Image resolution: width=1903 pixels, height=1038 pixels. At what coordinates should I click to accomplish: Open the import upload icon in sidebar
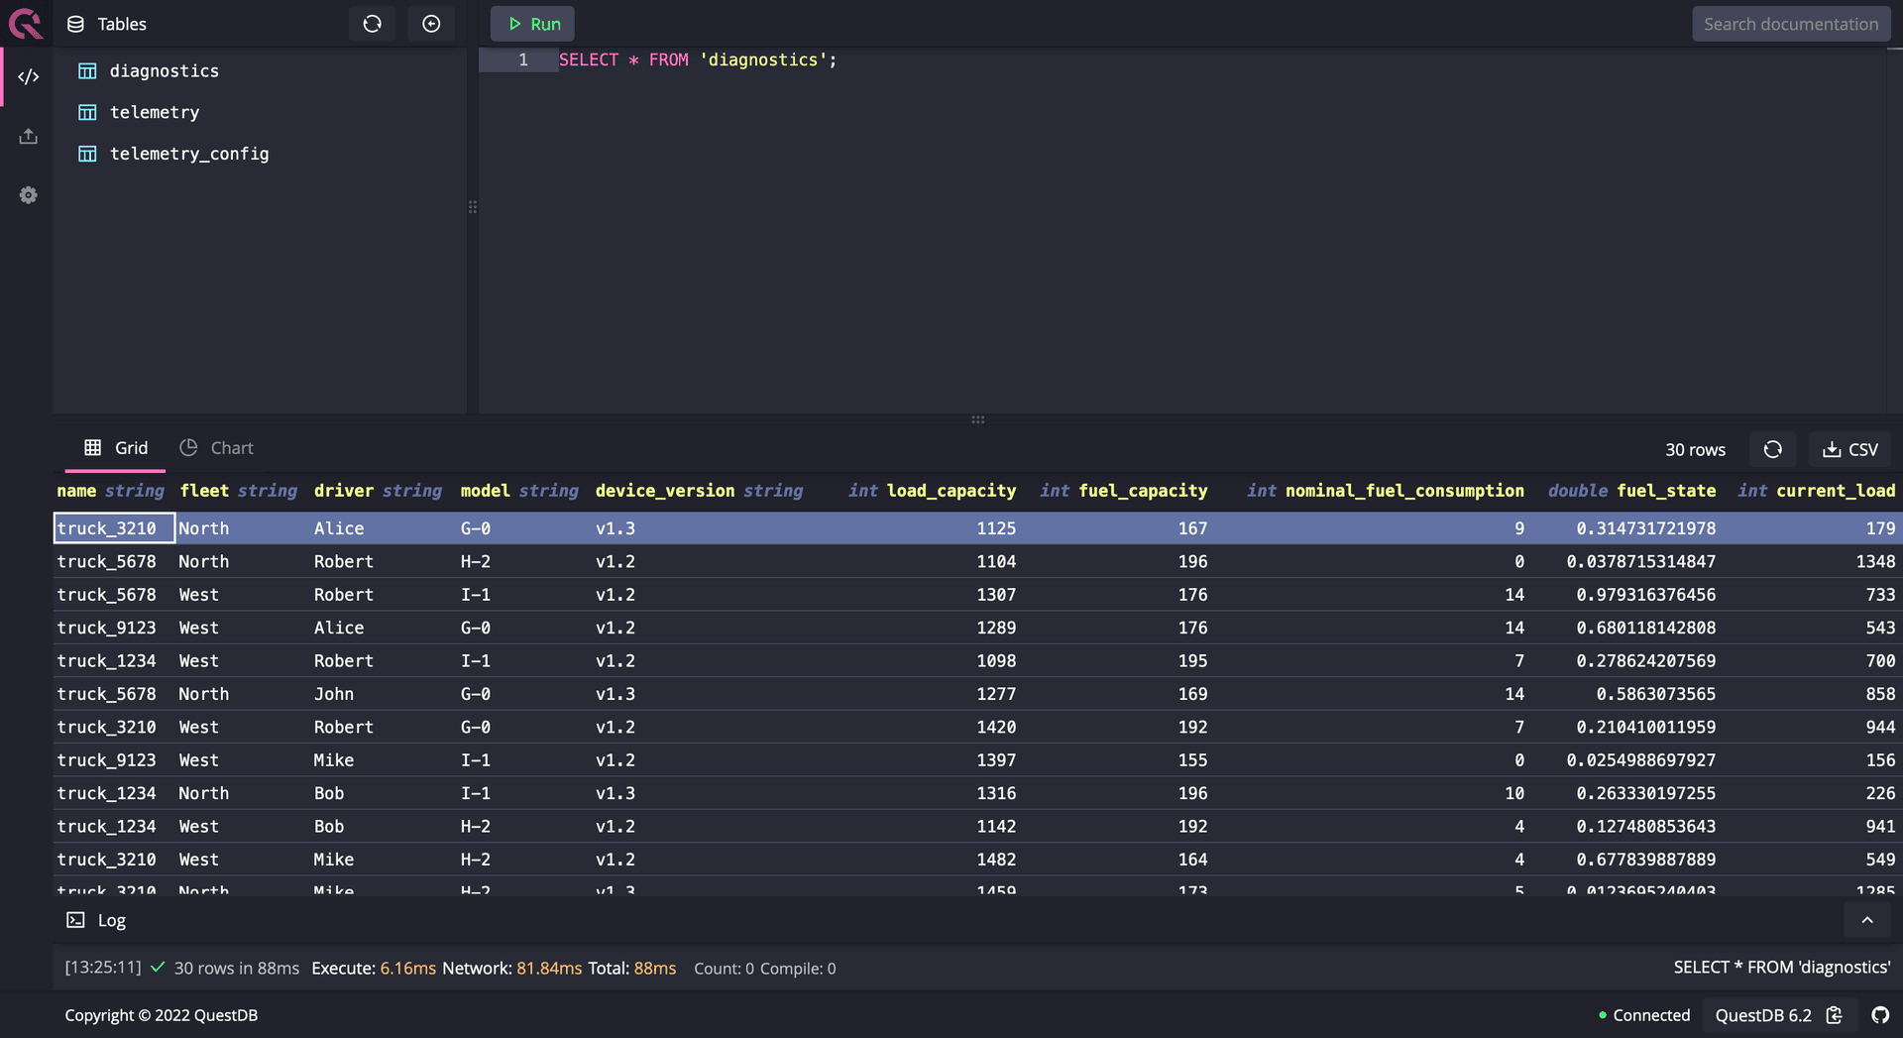[x=29, y=137]
